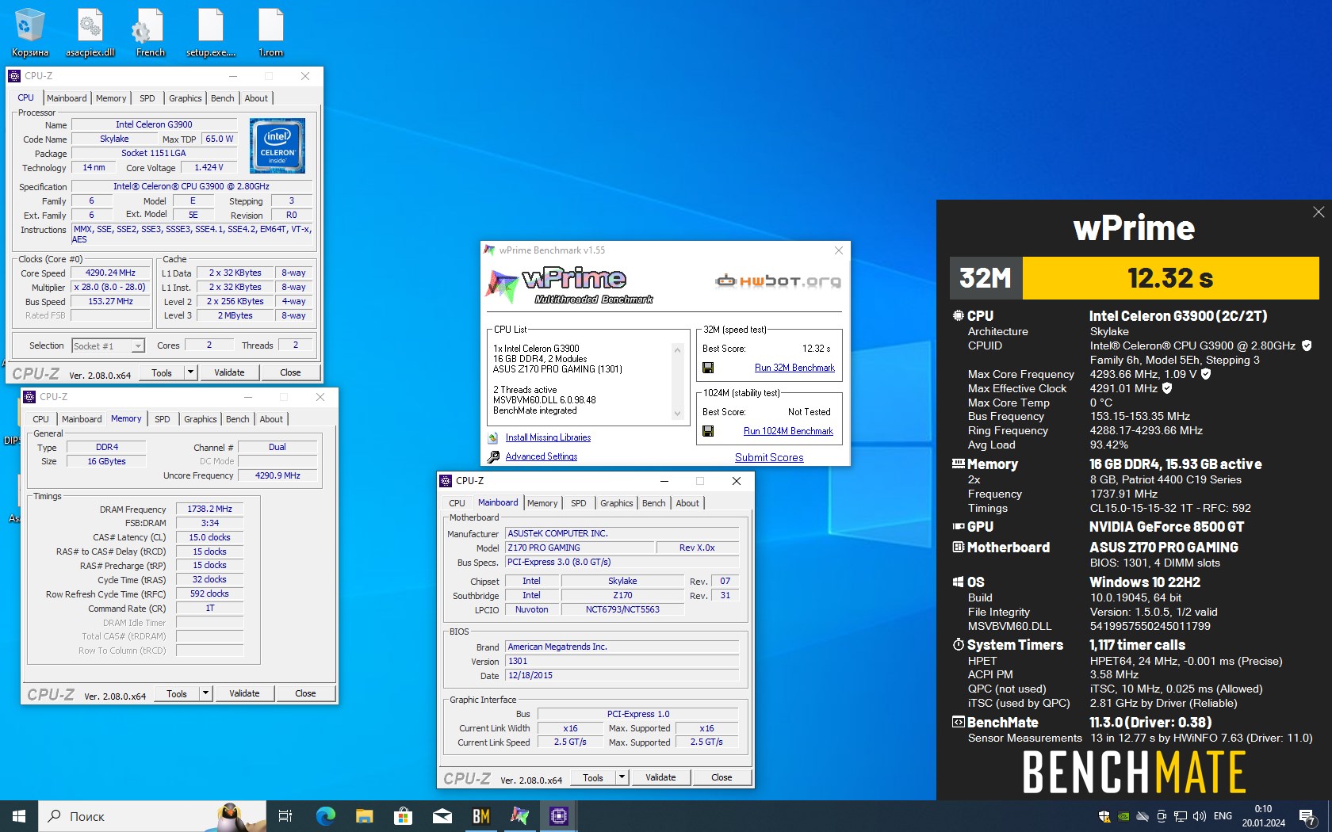
Task: Open the notification center with 7 notifications
Action: click(1307, 817)
